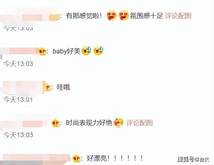Click first laughing-crying emoji after baby好美

[x=86, y=51]
